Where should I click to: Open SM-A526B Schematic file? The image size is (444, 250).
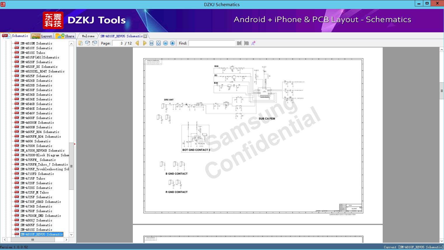coord(36,81)
